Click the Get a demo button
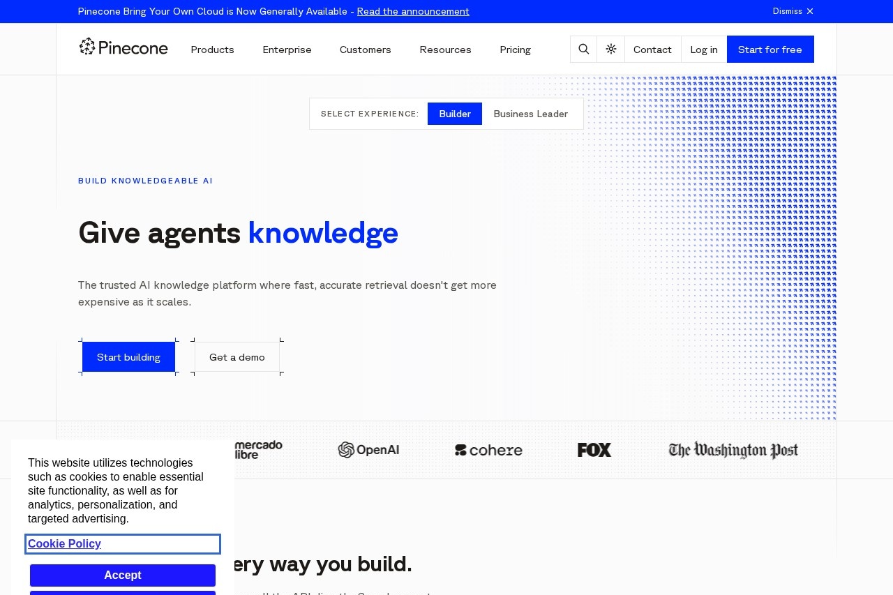Image resolution: width=893 pixels, height=595 pixels. click(237, 357)
